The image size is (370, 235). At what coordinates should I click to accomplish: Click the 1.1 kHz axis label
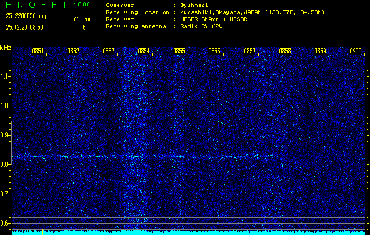pos(5,76)
